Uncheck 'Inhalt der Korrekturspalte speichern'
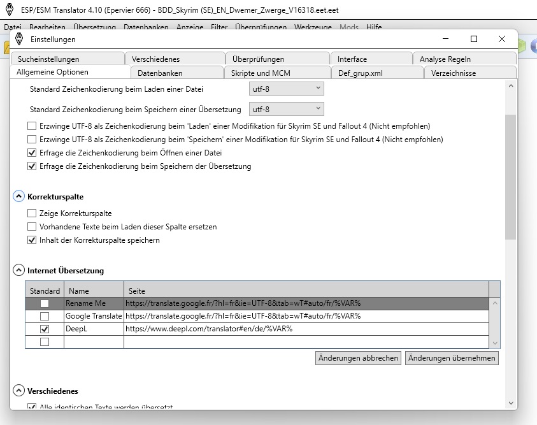Viewport: 537px width, 425px height. [32, 240]
